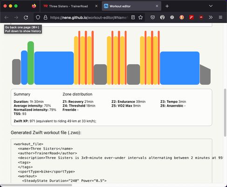Click the Z6: Anaerobic entry
Screen dimensions: 227x187
tap(173, 106)
